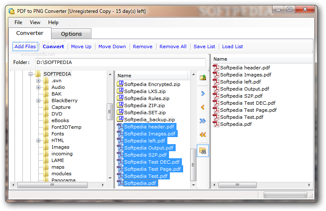Open the File menu
Screen dimensions: 326x211
coord(18,22)
